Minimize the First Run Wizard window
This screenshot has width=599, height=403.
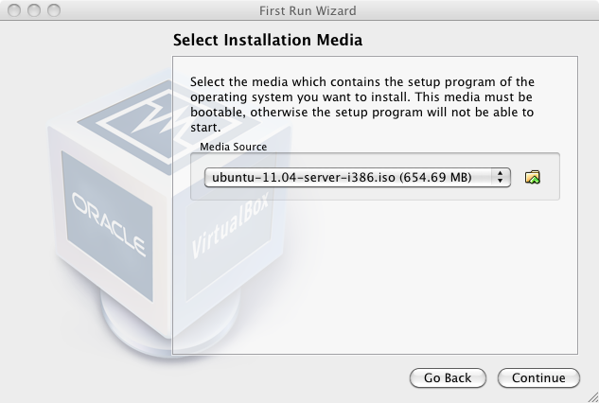click(x=34, y=10)
